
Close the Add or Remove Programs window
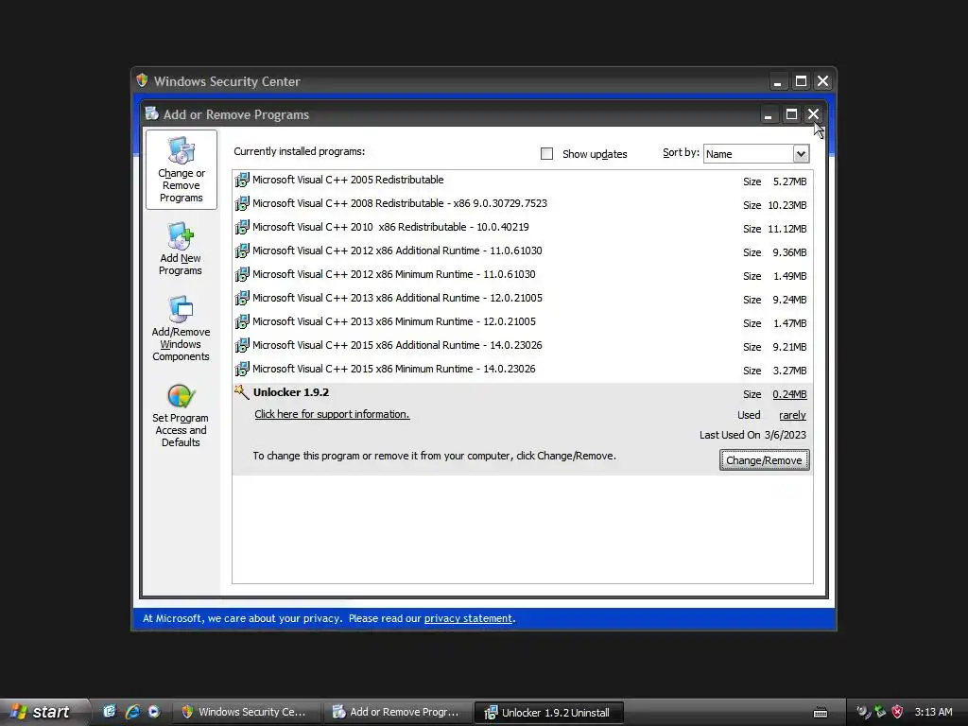click(814, 114)
